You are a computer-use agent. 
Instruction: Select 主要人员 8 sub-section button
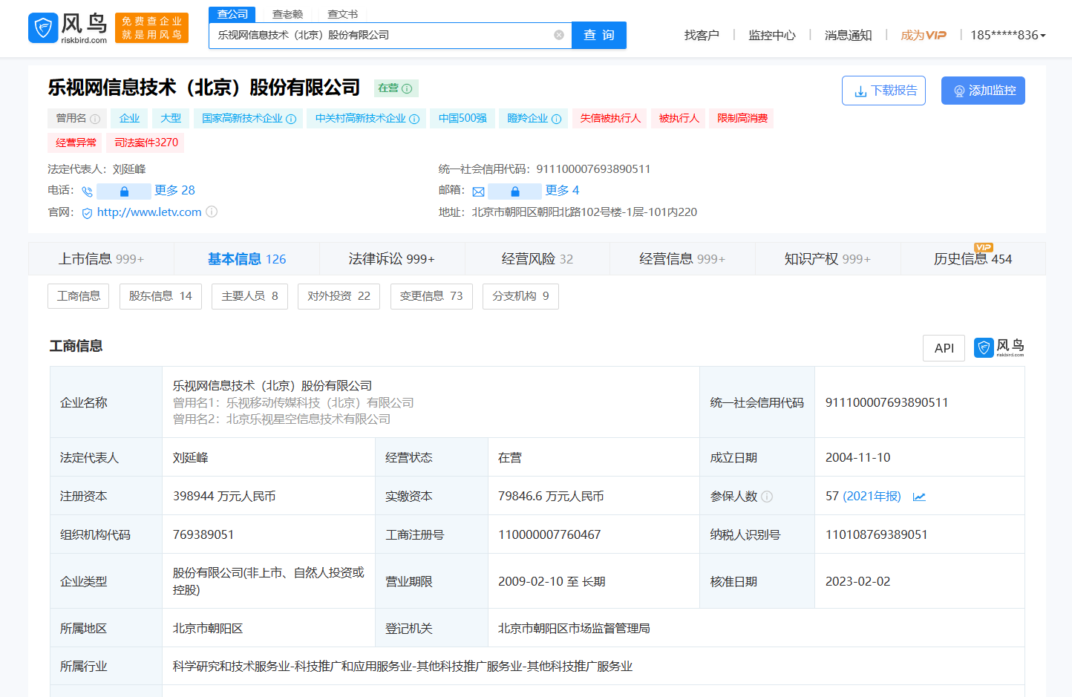coord(249,296)
